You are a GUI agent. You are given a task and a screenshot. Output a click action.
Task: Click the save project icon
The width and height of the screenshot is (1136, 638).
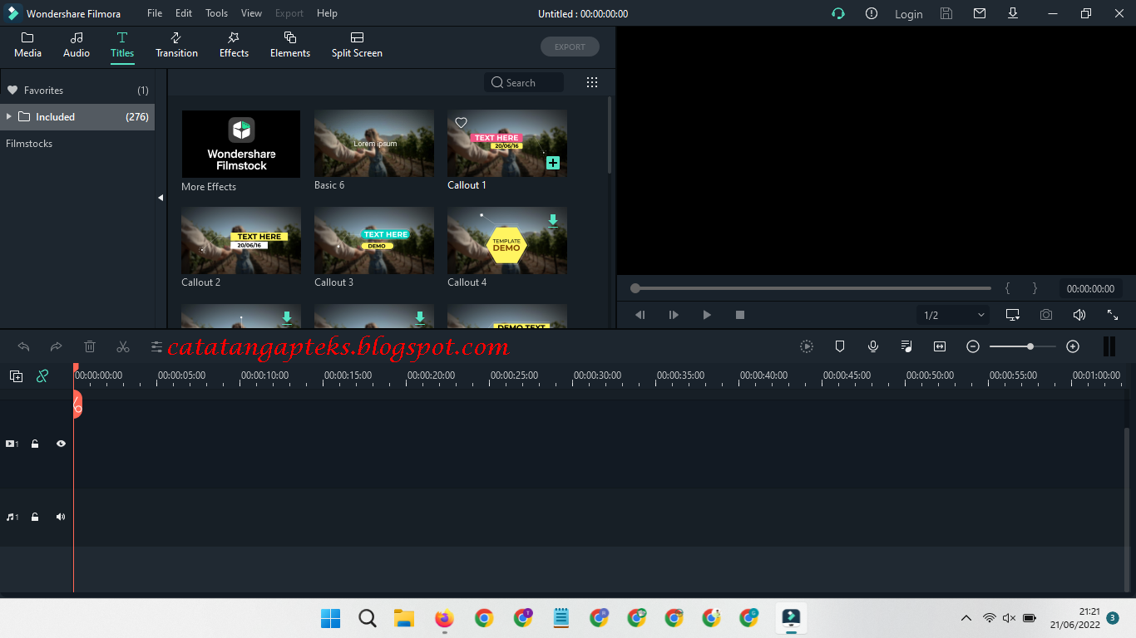[x=946, y=13]
